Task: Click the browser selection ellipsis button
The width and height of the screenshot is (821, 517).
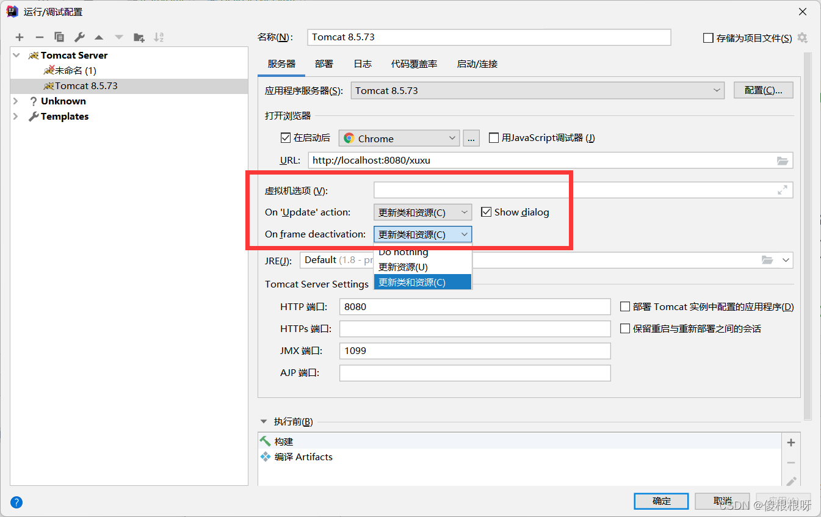Action: click(x=471, y=139)
